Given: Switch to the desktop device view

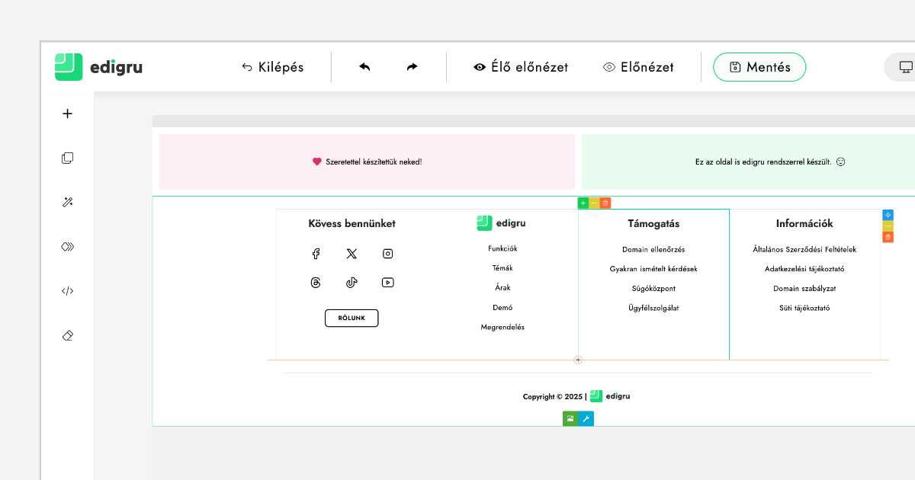Looking at the screenshot, I should pos(906,67).
